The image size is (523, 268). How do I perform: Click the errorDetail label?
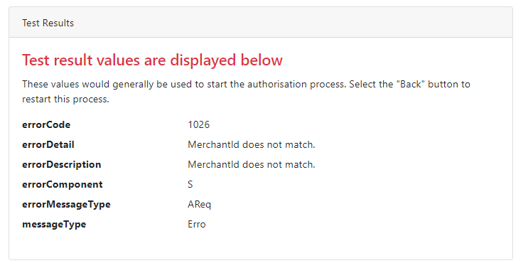click(48, 144)
